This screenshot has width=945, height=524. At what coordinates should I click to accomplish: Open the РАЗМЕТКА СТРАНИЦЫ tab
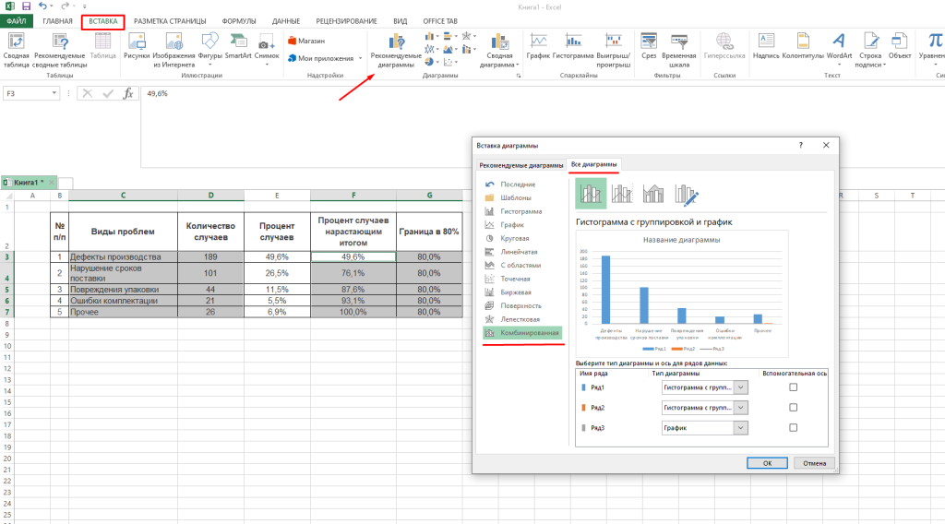[170, 21]
